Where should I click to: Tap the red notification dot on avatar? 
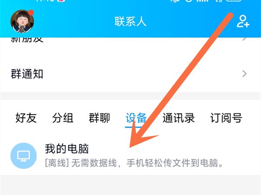pyautogui.click(x=31, y=13)
